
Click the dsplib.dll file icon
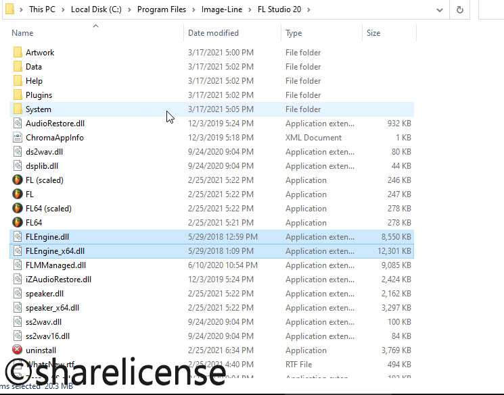[18, 165]
